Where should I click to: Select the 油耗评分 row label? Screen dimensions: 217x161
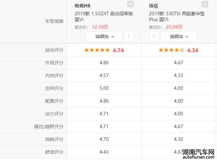point(54,139)
